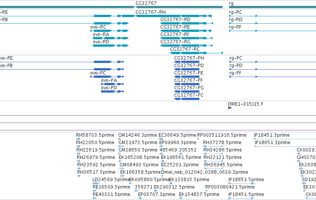Click the IP18451.5prime EST label
Viewport: 316px width, 200px height.
point(246,194)
